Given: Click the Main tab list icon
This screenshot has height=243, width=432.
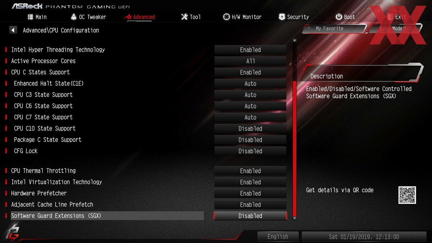Looking at the screenshot, I should coord(30,17).
